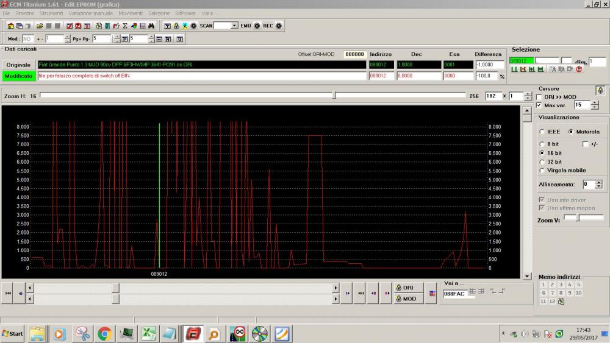This screenshot has height=343, width=610.
Task: Select the 16 bit radio button
Action: coord(542,153)
